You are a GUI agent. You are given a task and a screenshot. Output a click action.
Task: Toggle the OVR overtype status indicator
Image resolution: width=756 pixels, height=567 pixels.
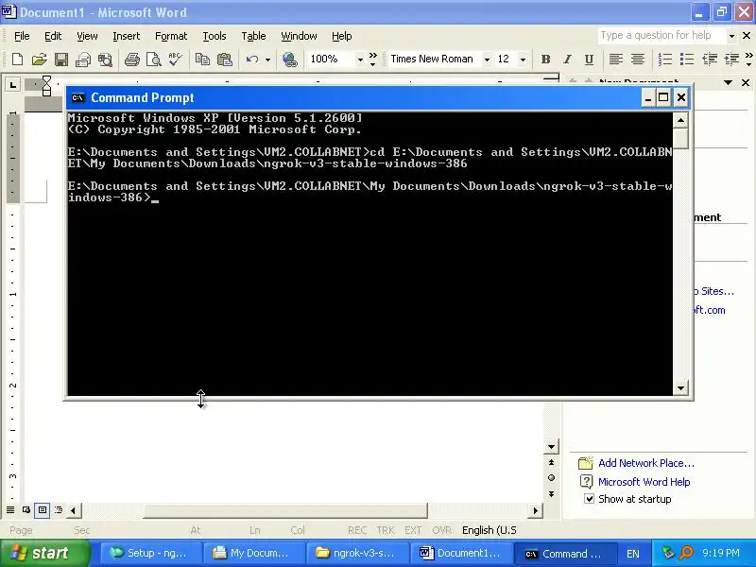441,530
